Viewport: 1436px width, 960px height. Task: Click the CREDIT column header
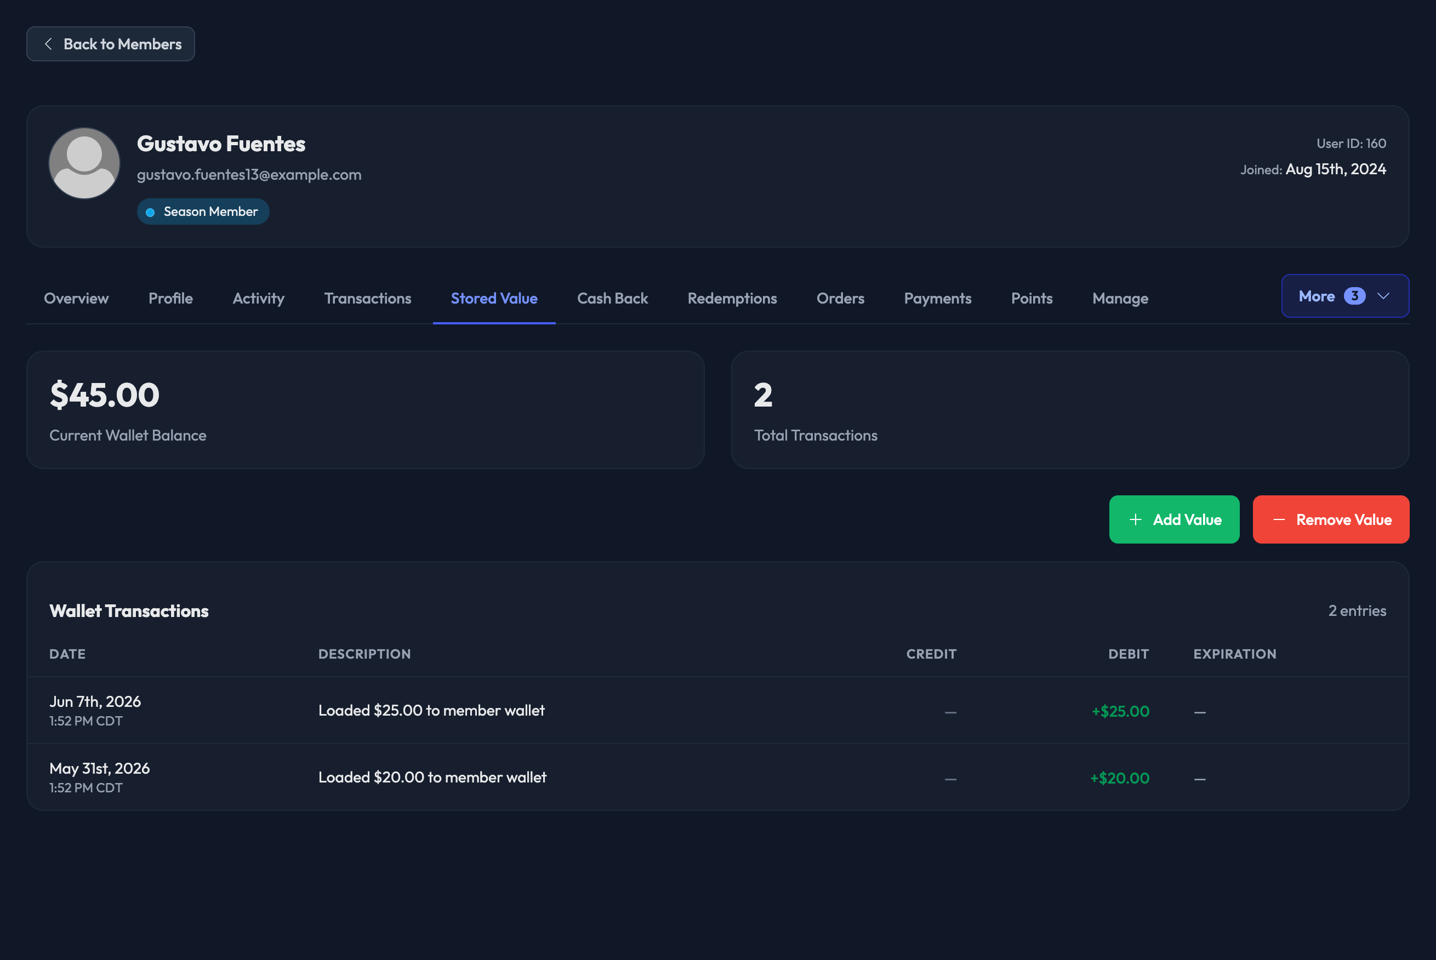click(931, 654)
